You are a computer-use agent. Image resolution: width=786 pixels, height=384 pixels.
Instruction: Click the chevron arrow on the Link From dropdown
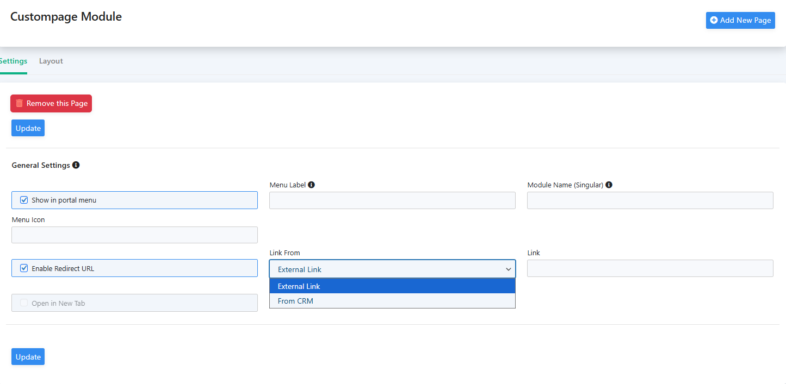(x=508, y=269)
